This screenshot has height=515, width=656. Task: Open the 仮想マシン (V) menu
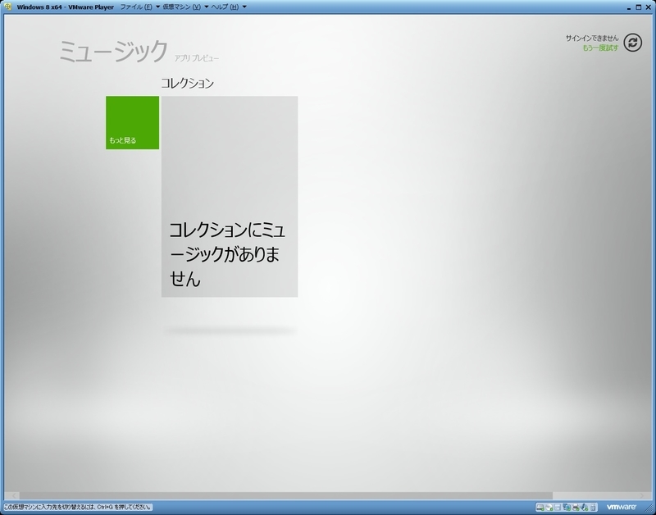(x=181, y=7)
